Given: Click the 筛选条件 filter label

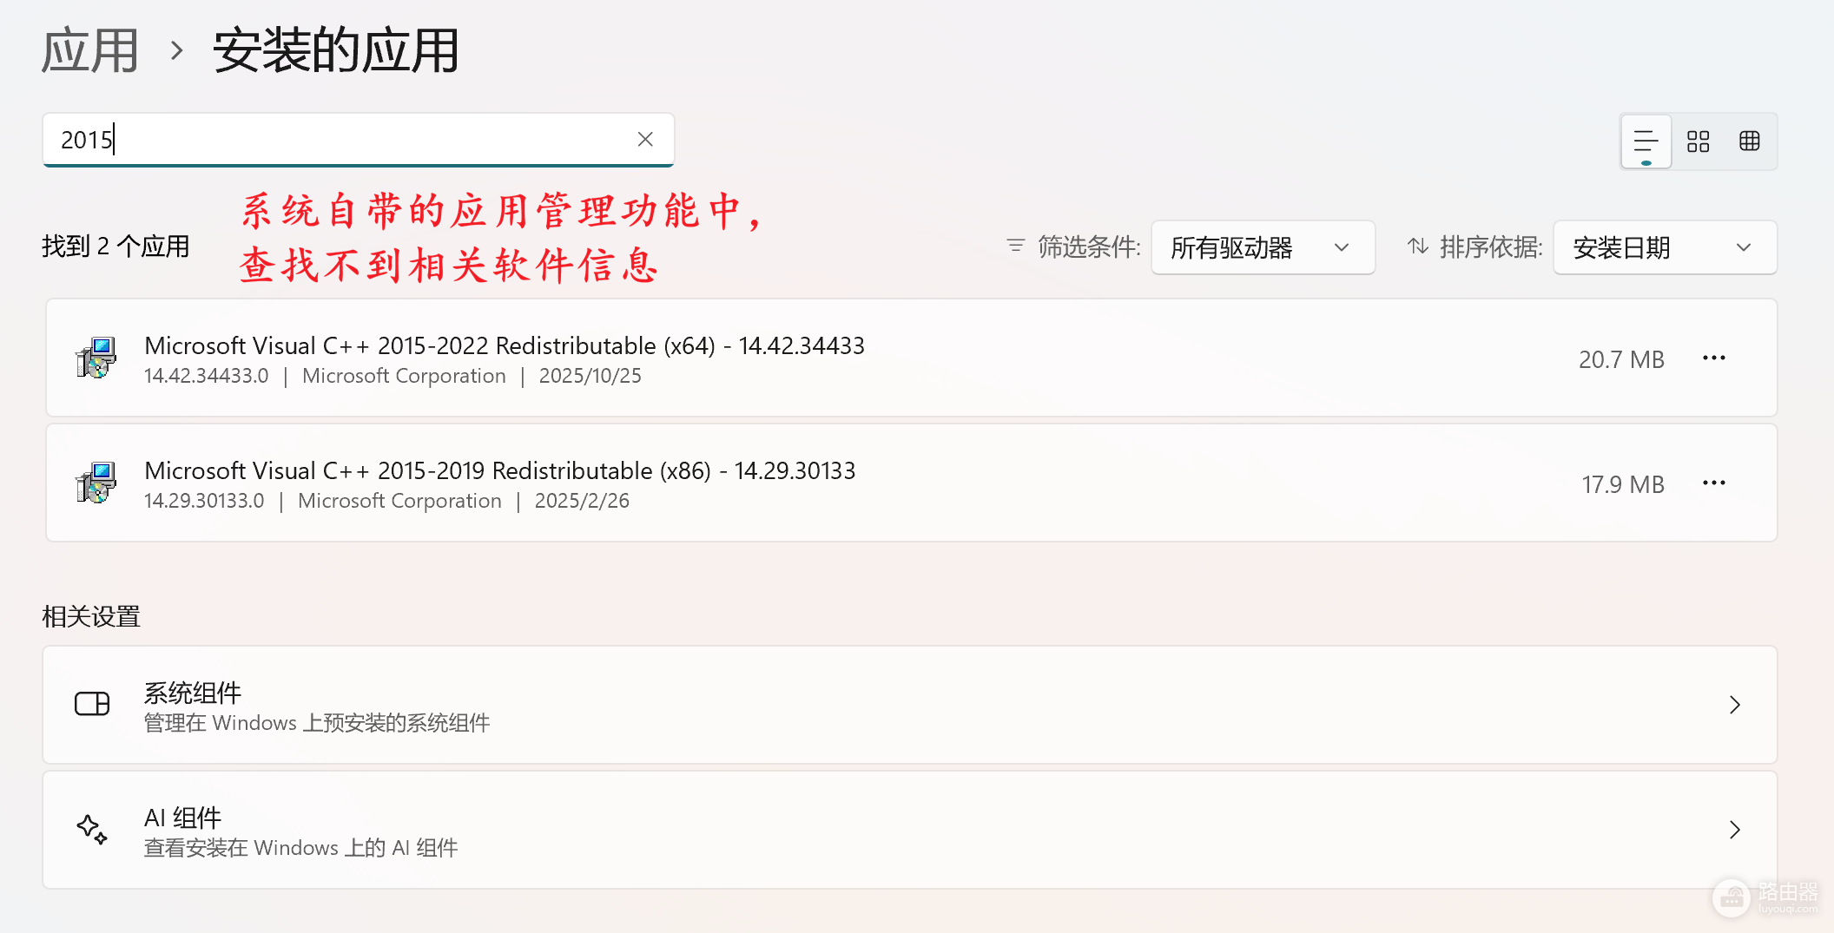Looking at the screenshot, I should pos(1089,247).
